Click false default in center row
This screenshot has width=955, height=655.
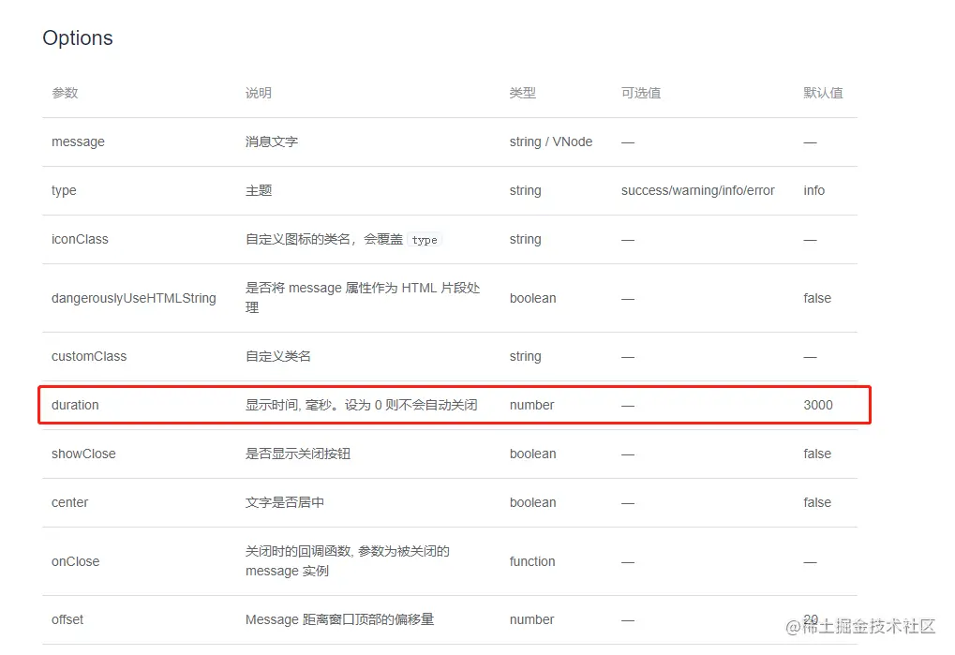(x=816, y=502)
